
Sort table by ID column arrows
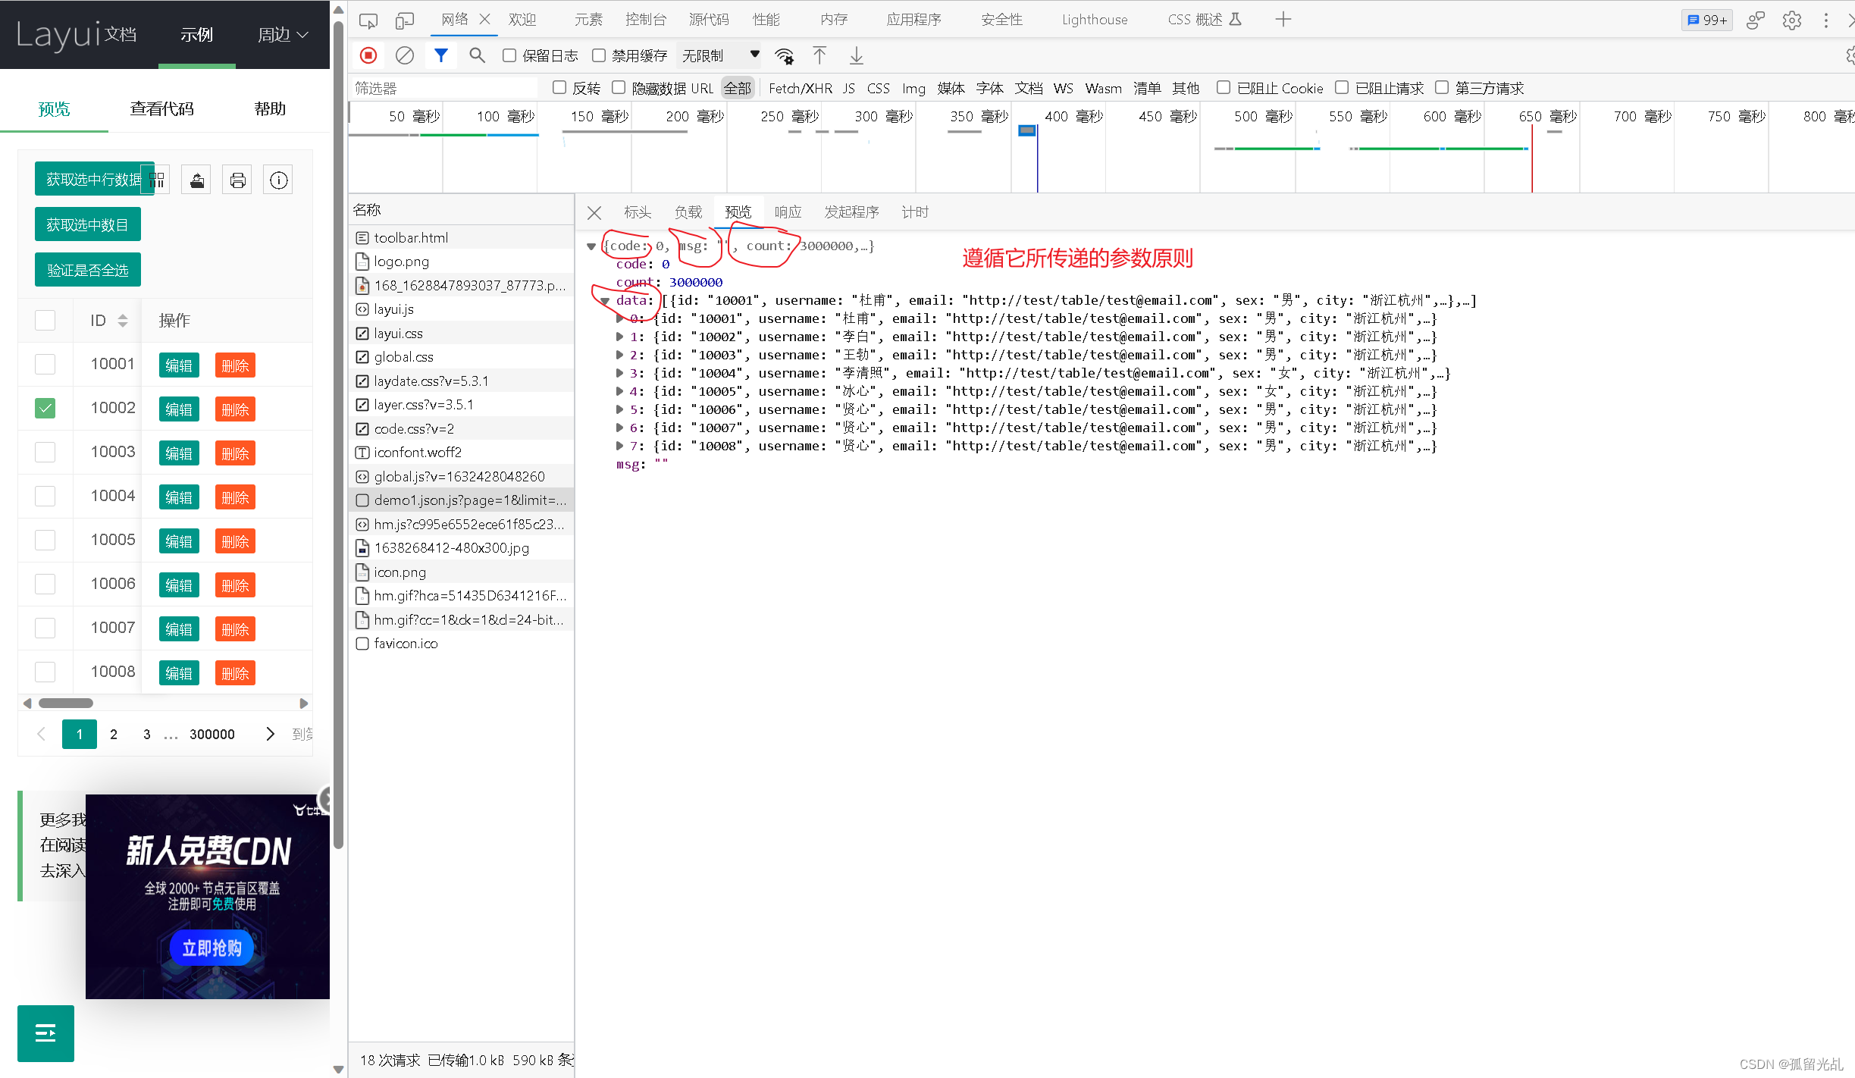point(123,321)
